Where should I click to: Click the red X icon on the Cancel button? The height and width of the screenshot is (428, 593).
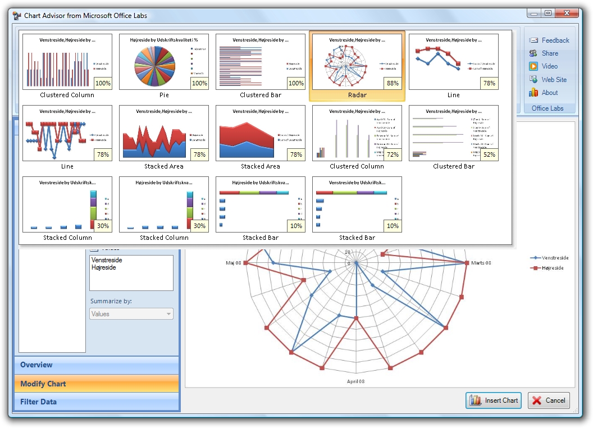[x=537, y=400]
